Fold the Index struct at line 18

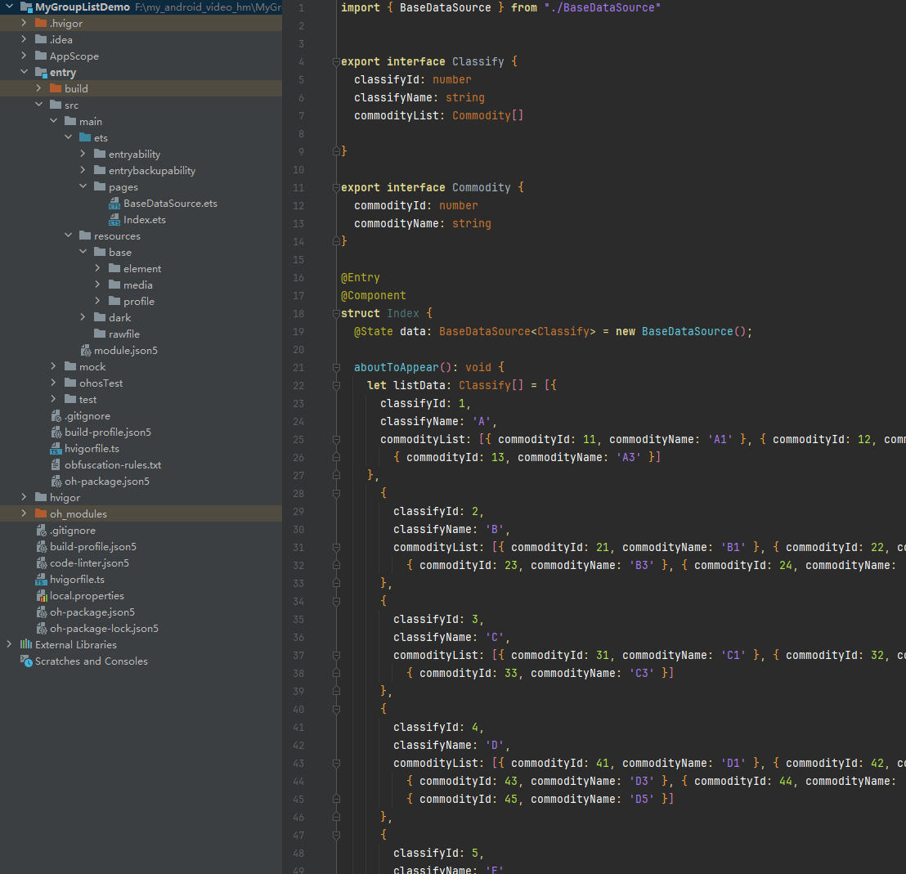click(336, 314)
